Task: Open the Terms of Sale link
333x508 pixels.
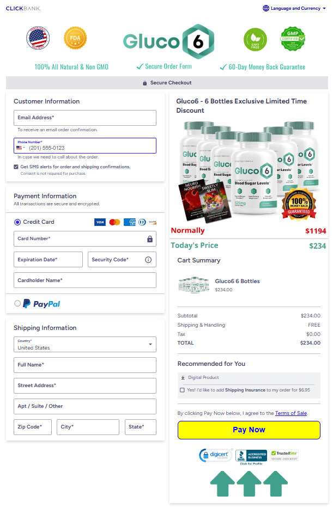Action: pos(291,413)
